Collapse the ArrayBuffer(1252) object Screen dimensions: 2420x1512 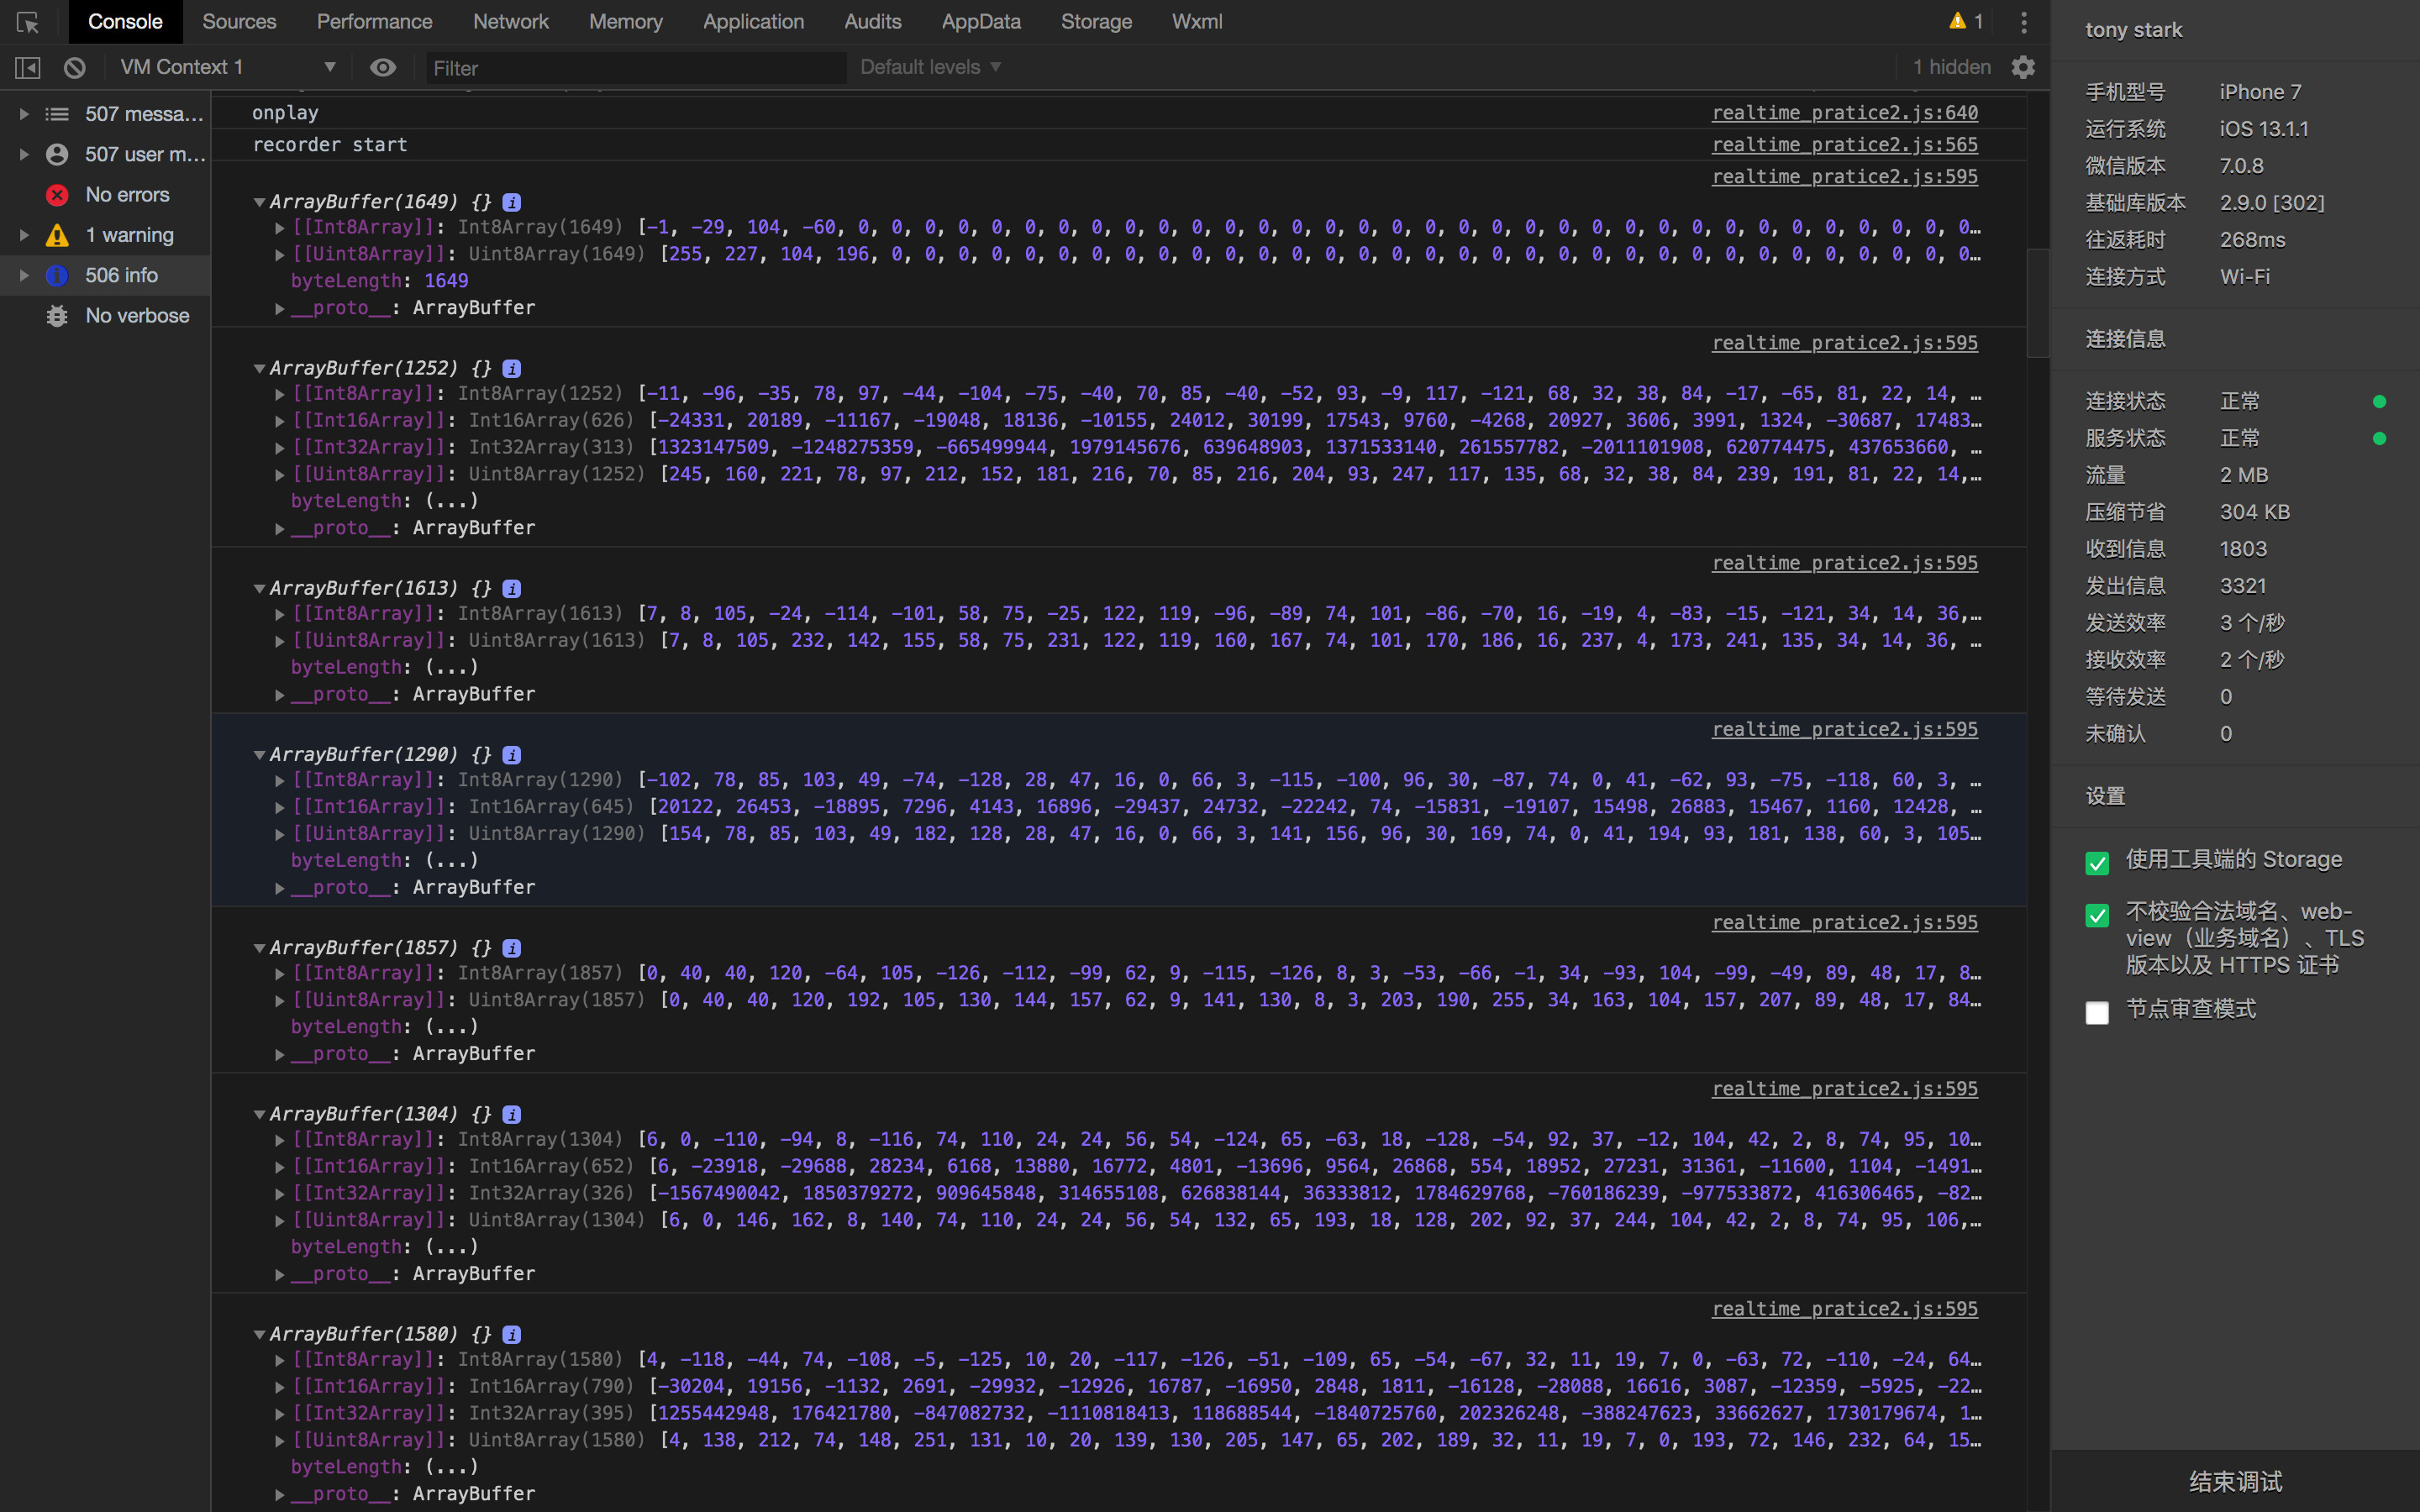point(259,368)
